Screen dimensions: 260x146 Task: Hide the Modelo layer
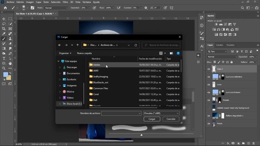point(209,100)
